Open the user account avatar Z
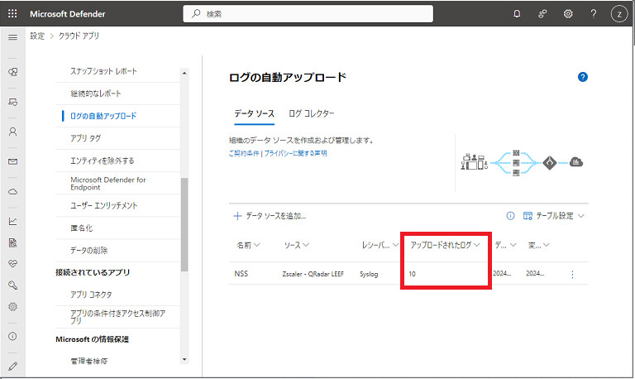635x379 pixels. point(618,14)
